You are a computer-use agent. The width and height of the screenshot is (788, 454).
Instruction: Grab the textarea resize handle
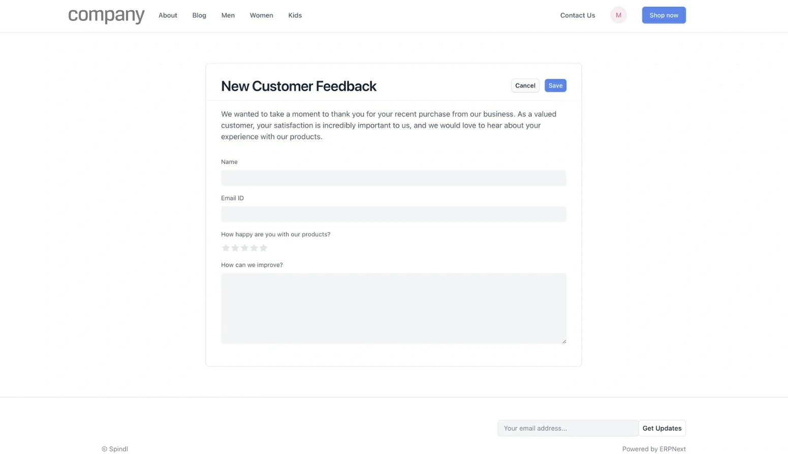tap(564, 341)
